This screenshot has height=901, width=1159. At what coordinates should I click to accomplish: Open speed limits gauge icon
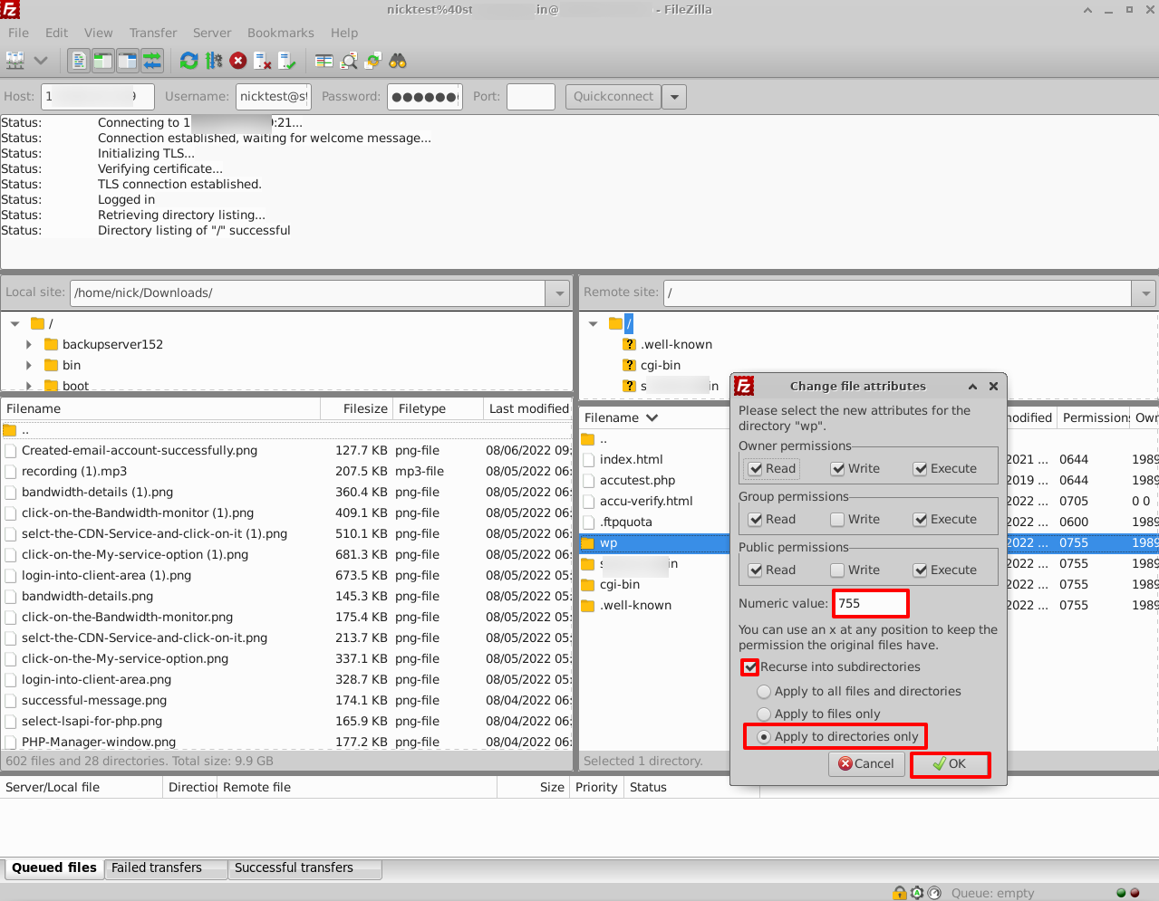[x=934, y=893]
